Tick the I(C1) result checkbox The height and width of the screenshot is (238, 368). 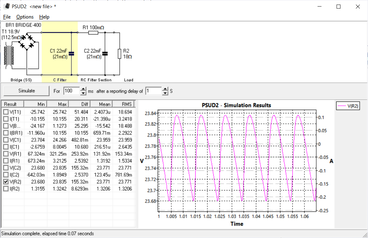click(6, 147)
